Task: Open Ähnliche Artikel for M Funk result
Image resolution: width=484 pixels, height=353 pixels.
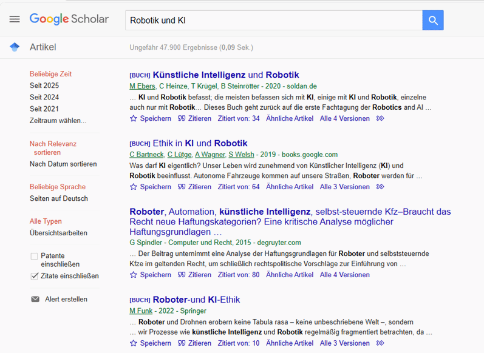Action: tap(290, 343)
